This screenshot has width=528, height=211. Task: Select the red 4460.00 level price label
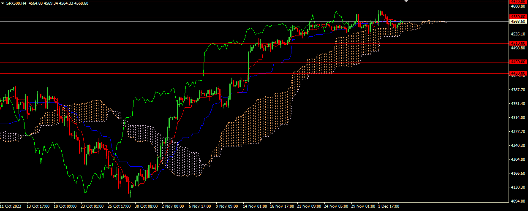(x=517, y=62)
